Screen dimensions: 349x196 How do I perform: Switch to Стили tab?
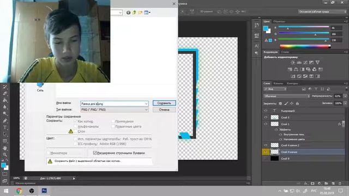pyautogui.click(x=285, y=52)
